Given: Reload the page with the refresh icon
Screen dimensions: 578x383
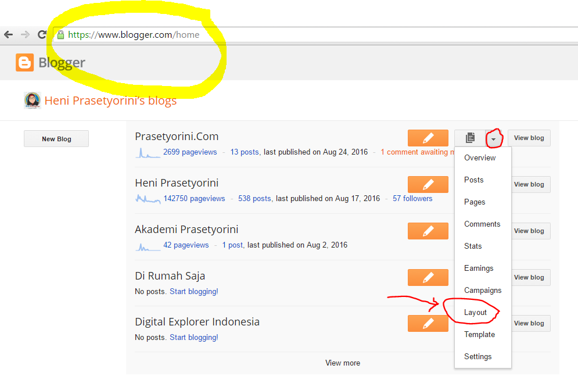Looking at the screenshot, I should tap(42, 35).
